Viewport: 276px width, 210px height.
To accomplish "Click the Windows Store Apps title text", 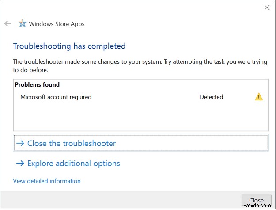I will coord(57,24).
